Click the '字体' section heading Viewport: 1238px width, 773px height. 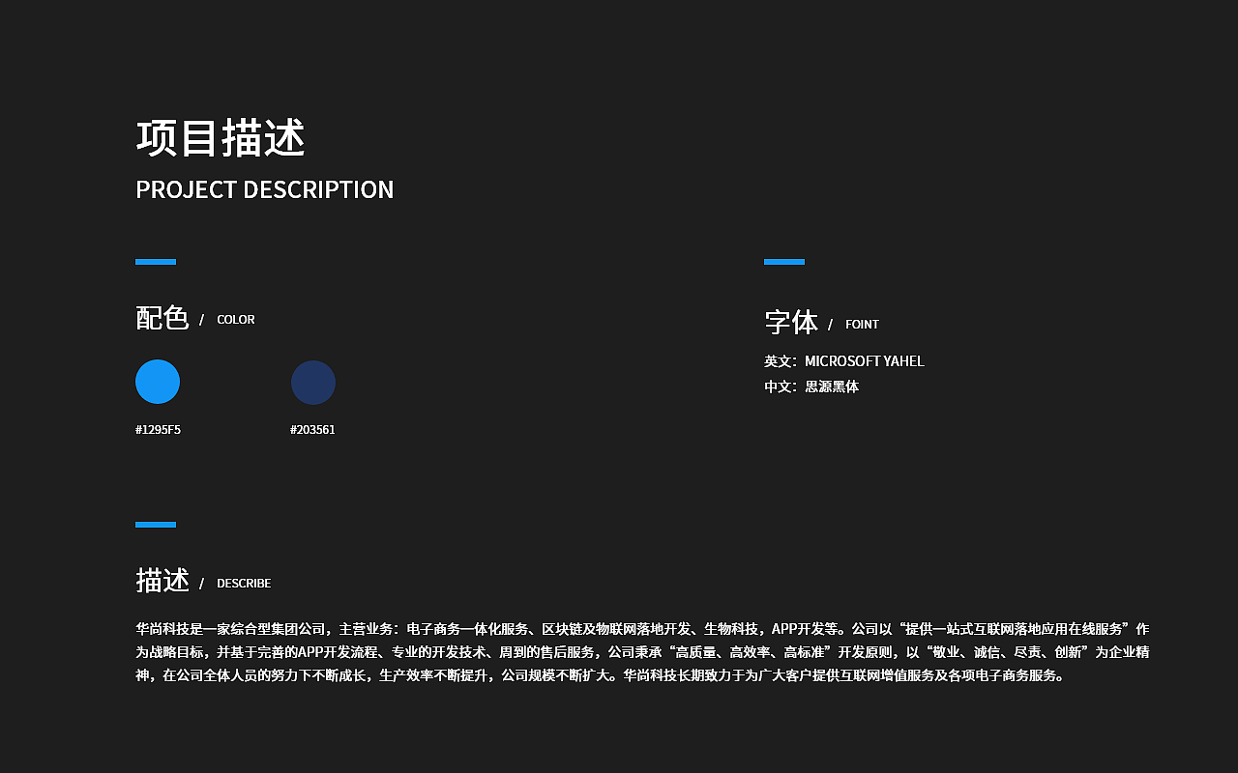click(x=791, y=323)
